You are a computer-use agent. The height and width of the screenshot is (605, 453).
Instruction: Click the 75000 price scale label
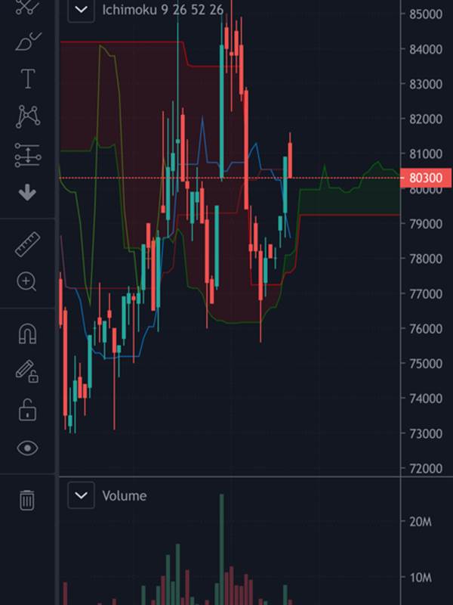(426, 363)
